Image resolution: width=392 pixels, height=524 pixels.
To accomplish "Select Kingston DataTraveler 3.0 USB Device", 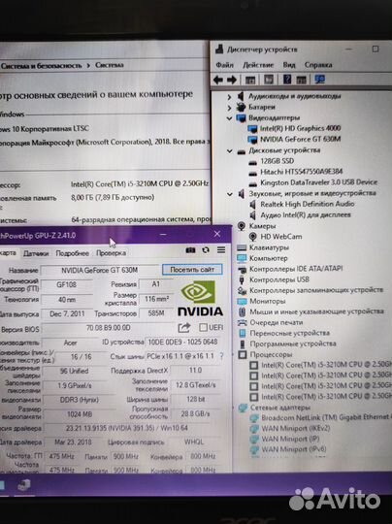I will point(318,182).
